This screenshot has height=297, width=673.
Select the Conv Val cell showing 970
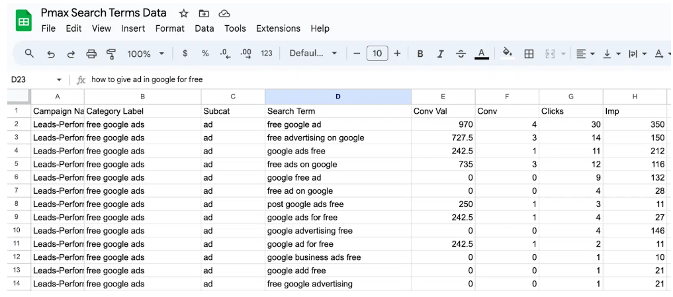pyautogui.click(x=443, y=124)
